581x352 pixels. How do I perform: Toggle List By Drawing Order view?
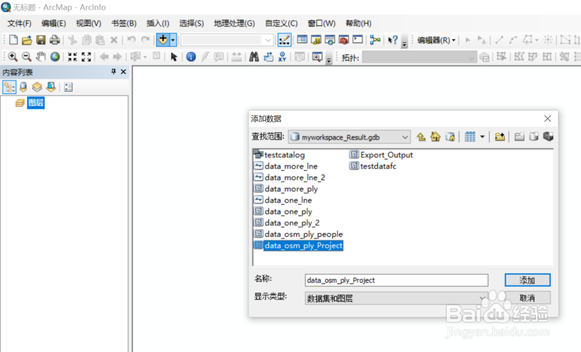[9, 87]
